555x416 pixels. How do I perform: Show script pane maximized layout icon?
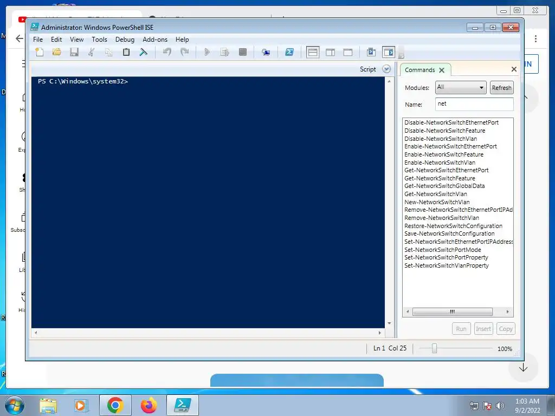[348, 53]
